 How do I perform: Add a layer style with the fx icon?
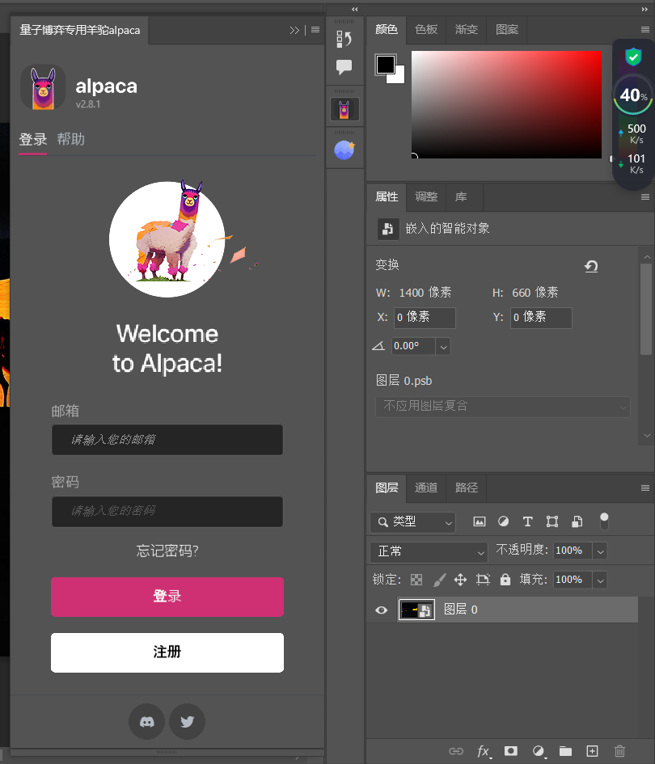(x=484, y=751)
